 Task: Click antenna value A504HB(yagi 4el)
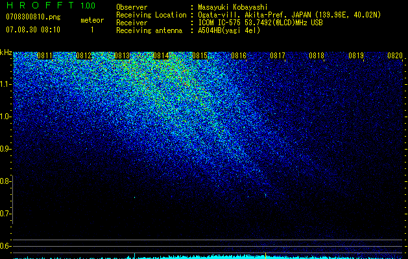(229, 30)
